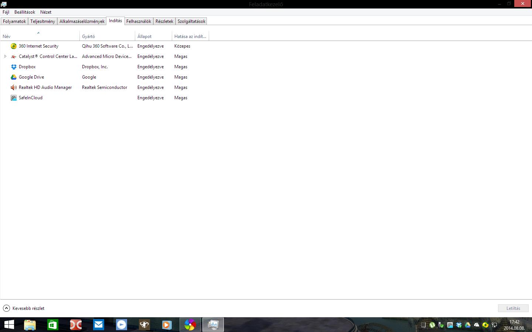
Task: Click the Dropbox box icon in the startup list
Action: click(x=14, y=67)
